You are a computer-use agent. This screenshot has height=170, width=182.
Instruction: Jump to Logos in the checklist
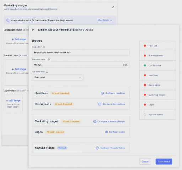point(157,105)
